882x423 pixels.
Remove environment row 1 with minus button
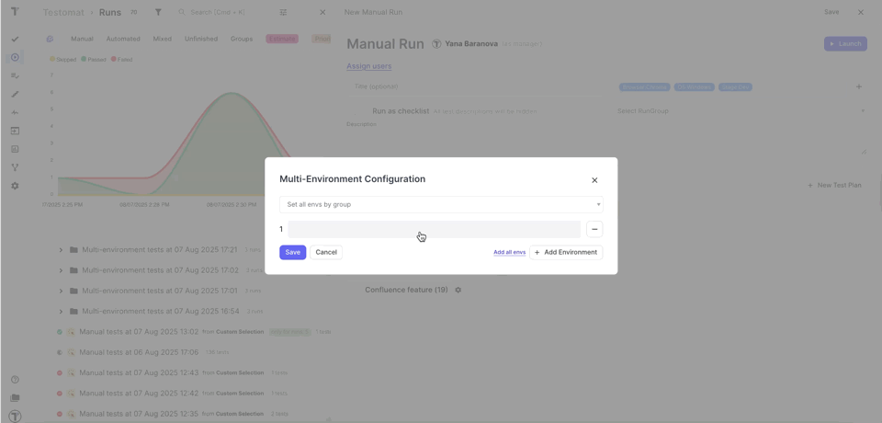point(594,229)
